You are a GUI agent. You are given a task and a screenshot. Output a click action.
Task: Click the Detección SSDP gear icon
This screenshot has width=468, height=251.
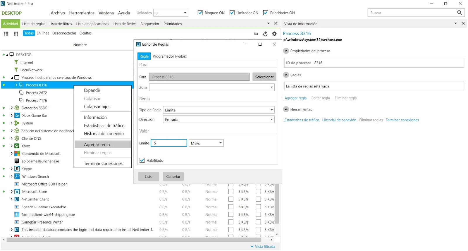[x=17, y=108]
